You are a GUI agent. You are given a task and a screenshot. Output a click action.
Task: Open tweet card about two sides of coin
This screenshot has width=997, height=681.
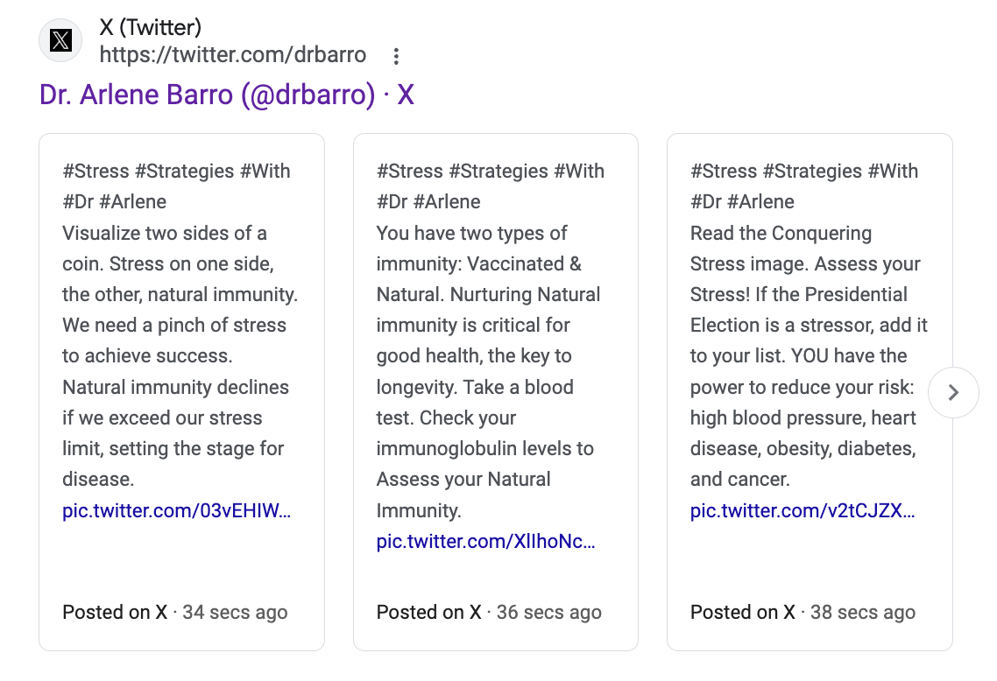click(182, 392)
